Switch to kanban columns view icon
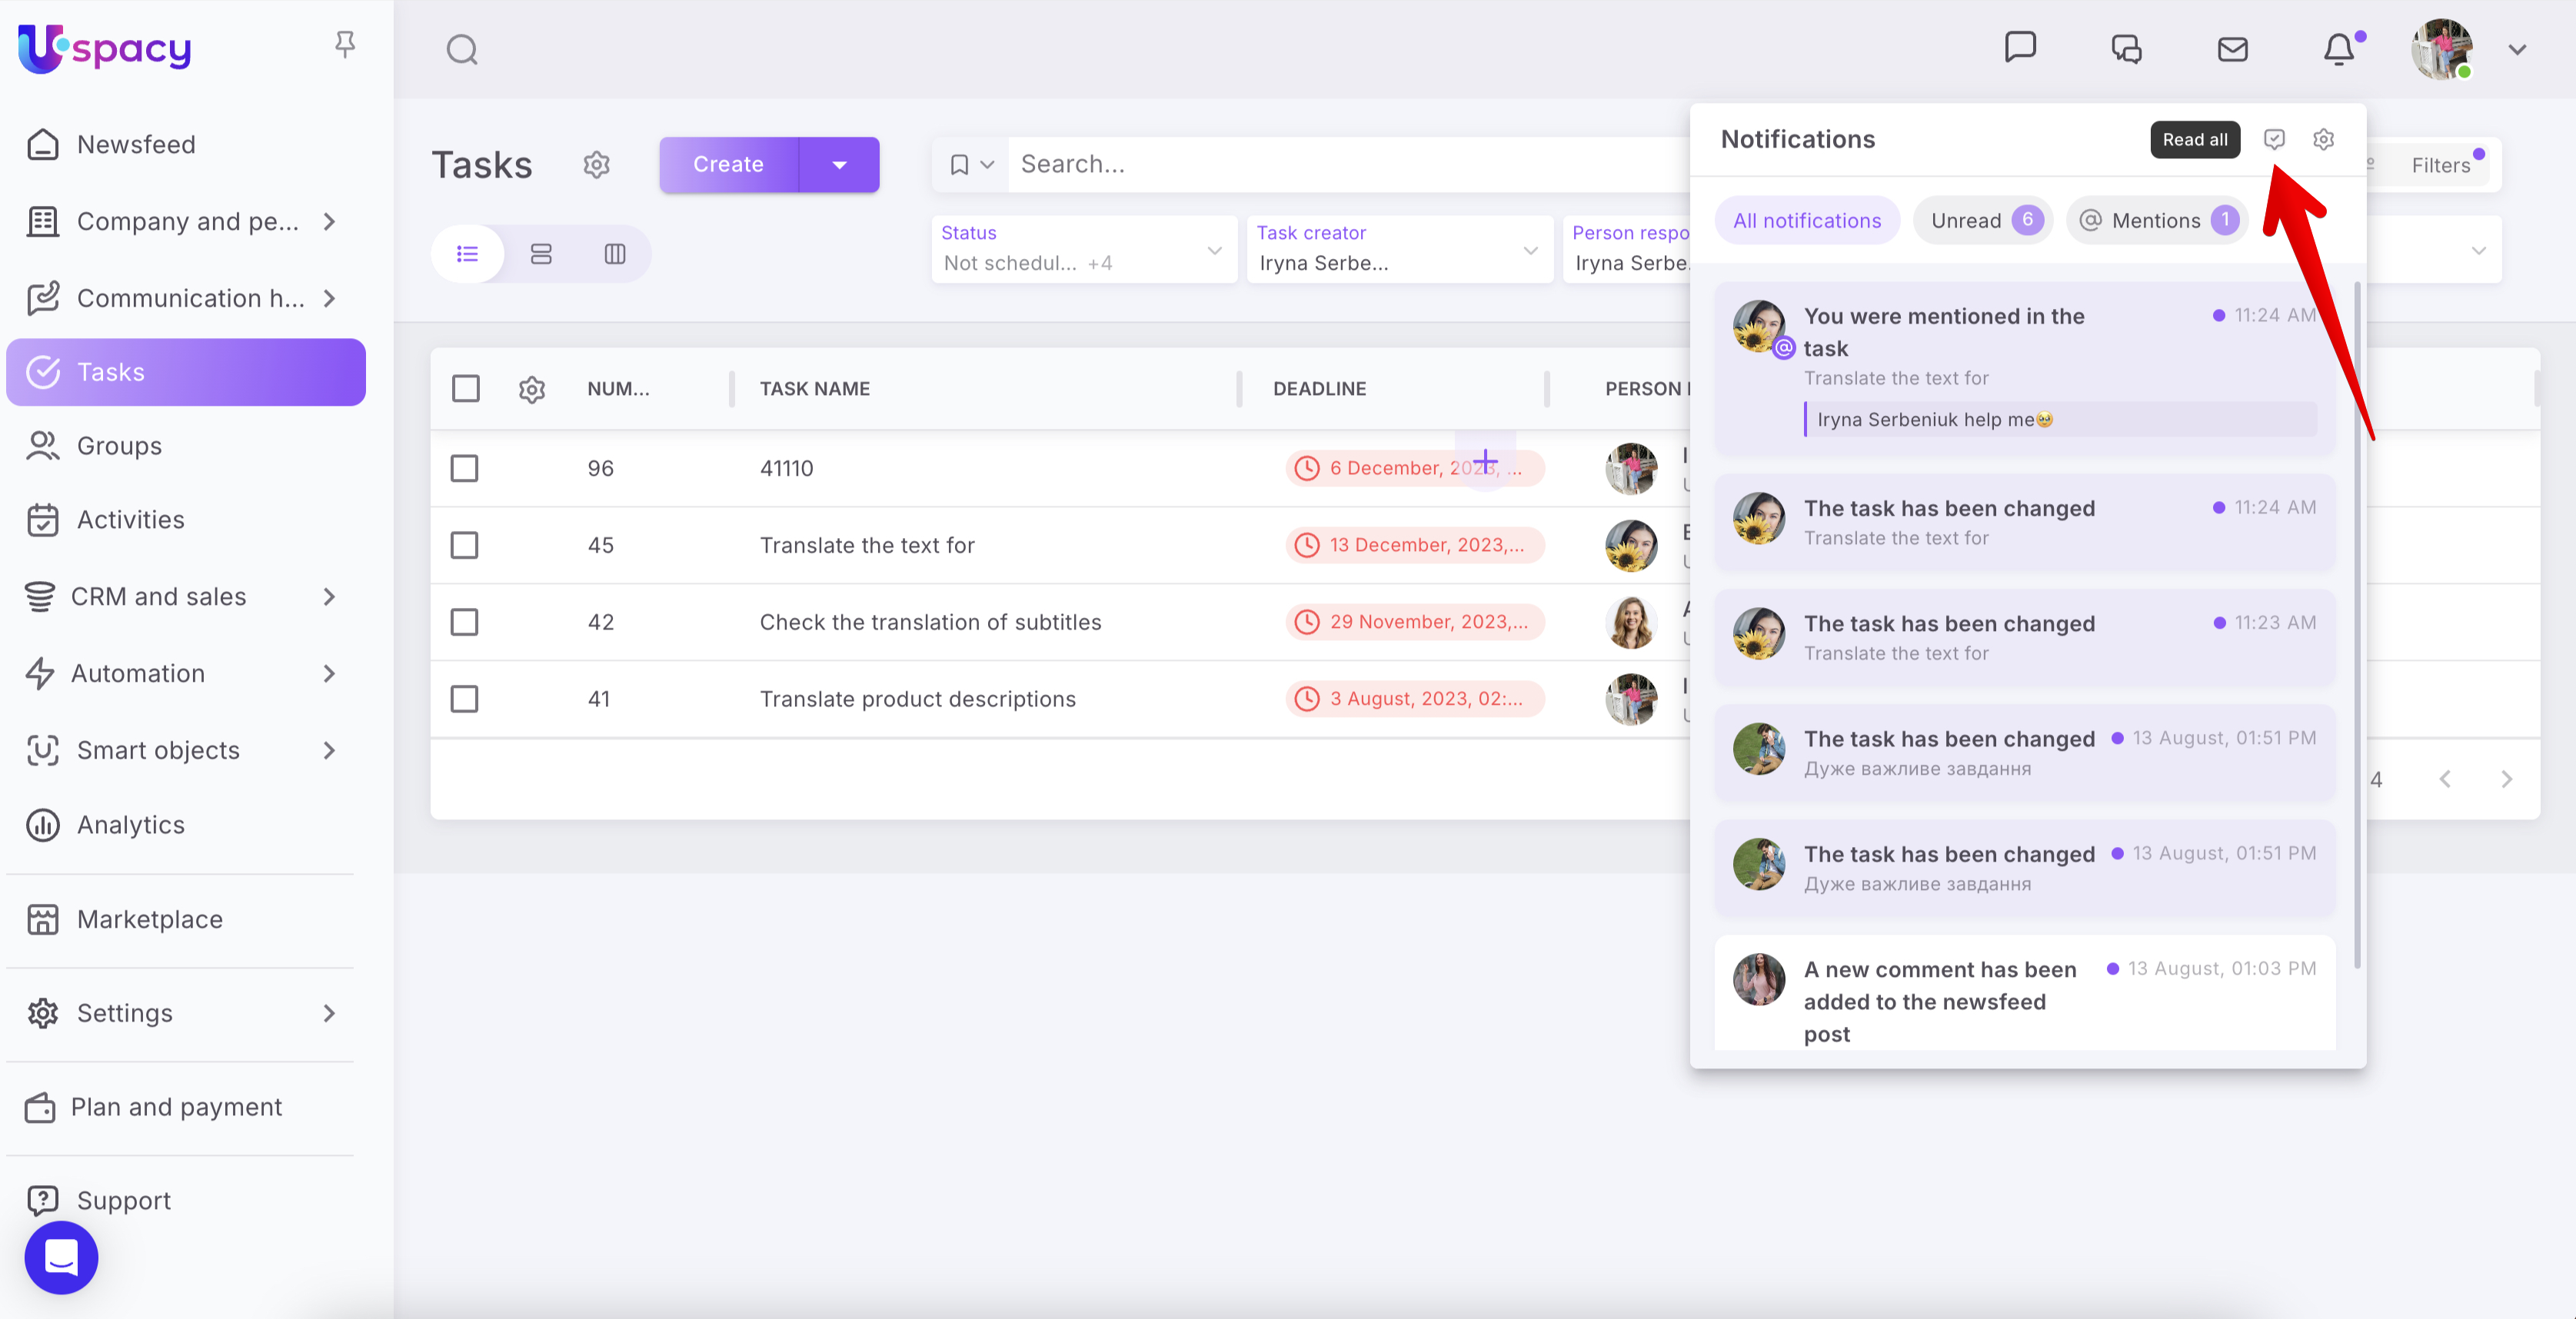The width and height of the screenshot is (2576, 1319). pos(615,254)
